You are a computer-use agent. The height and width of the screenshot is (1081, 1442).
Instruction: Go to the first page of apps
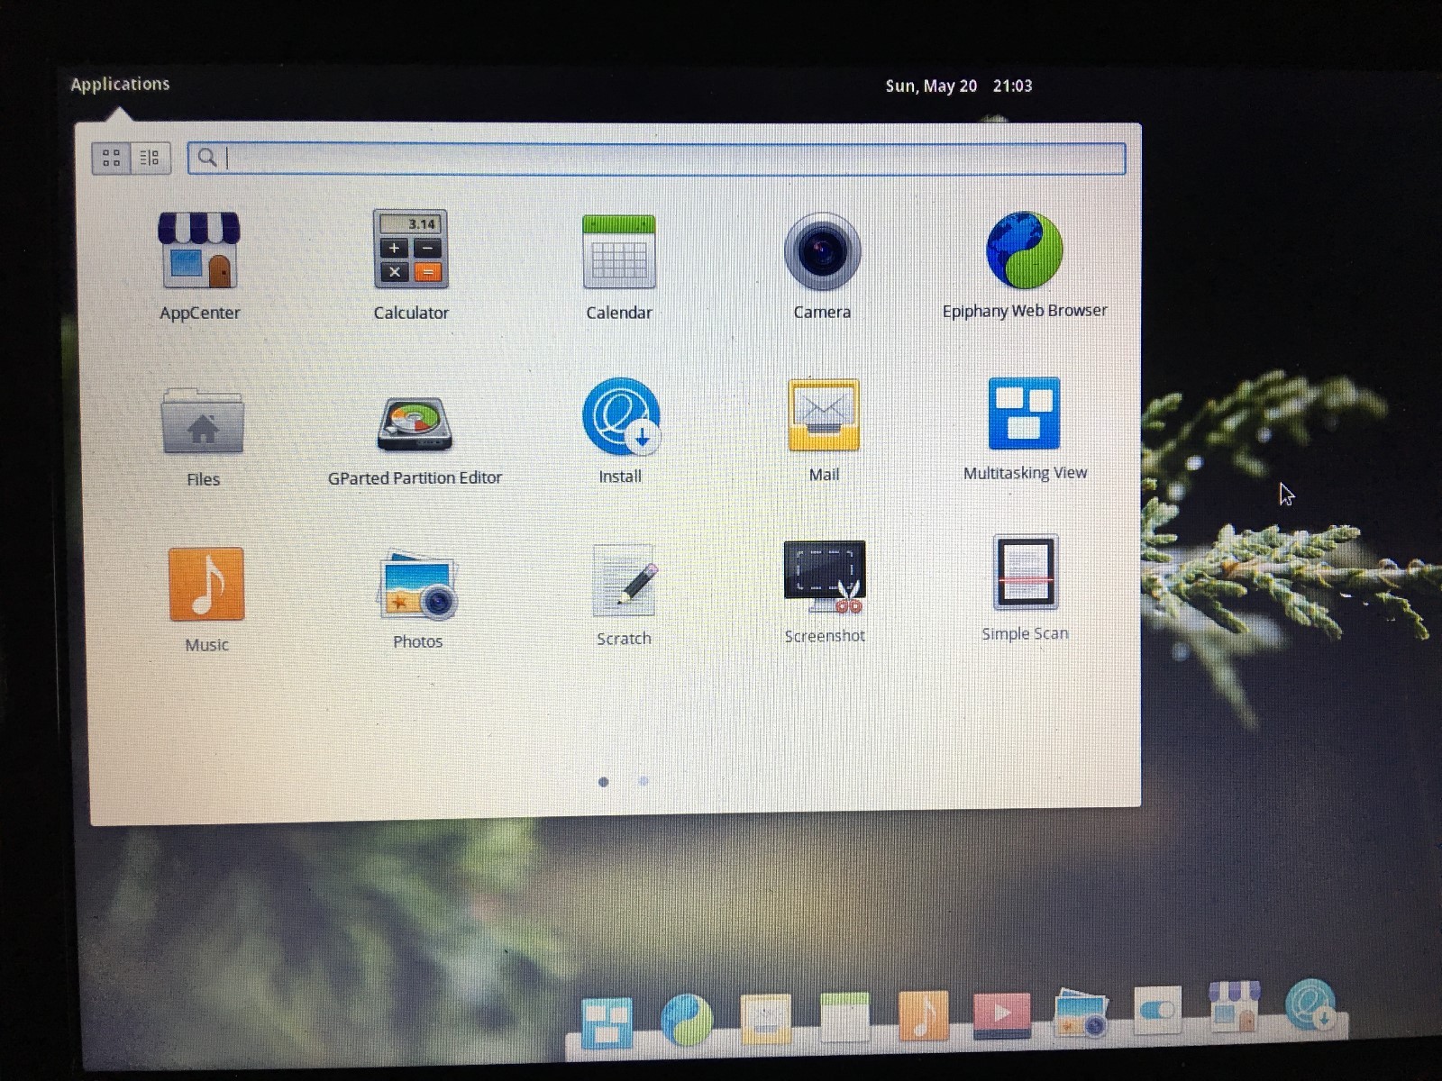coord(604,782)
